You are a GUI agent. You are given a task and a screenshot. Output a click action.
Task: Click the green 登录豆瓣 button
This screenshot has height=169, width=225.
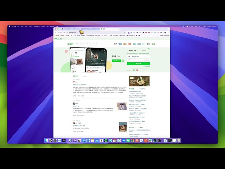pyautogui.click(x=139, y=63)
